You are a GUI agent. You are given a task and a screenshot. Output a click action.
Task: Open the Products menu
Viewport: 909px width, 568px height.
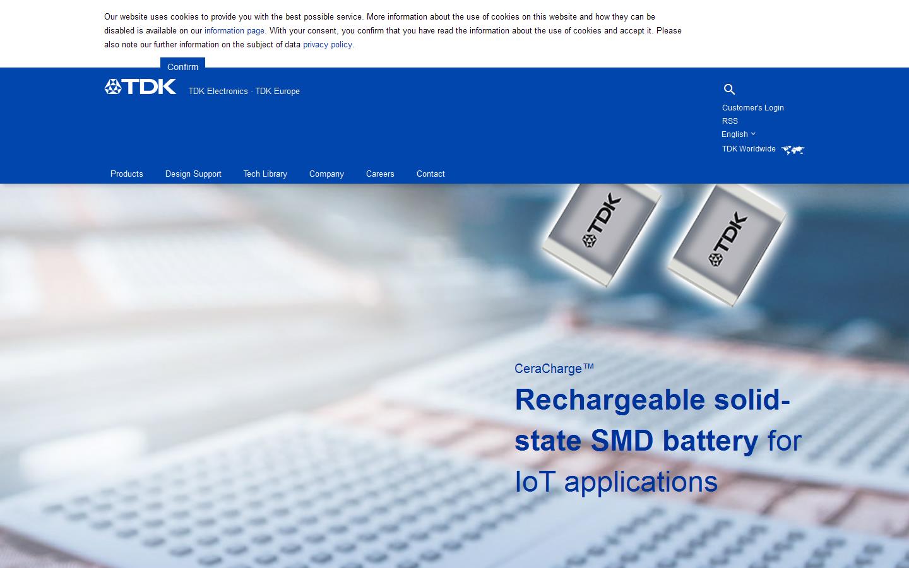(x=126, y=174)
